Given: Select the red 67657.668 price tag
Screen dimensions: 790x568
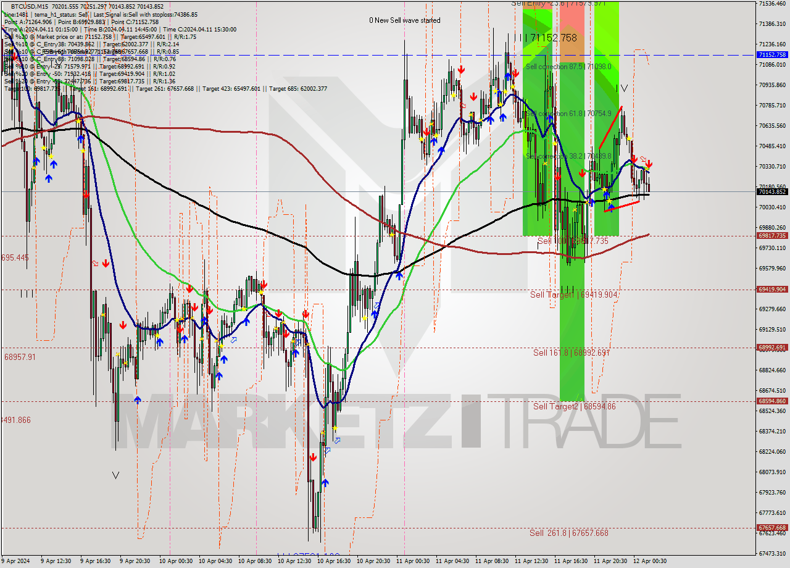Looking at the screenshot, I should click(772, 528).
